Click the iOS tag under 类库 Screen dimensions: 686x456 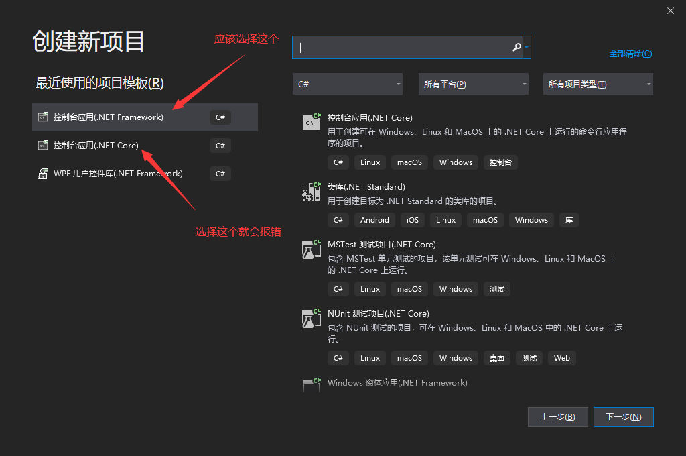pos(413,220)
